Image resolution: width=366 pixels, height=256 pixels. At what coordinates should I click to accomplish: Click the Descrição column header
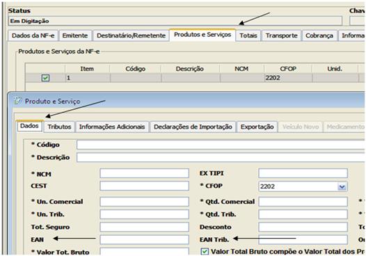pyautogui.click(x=190, y=69)
